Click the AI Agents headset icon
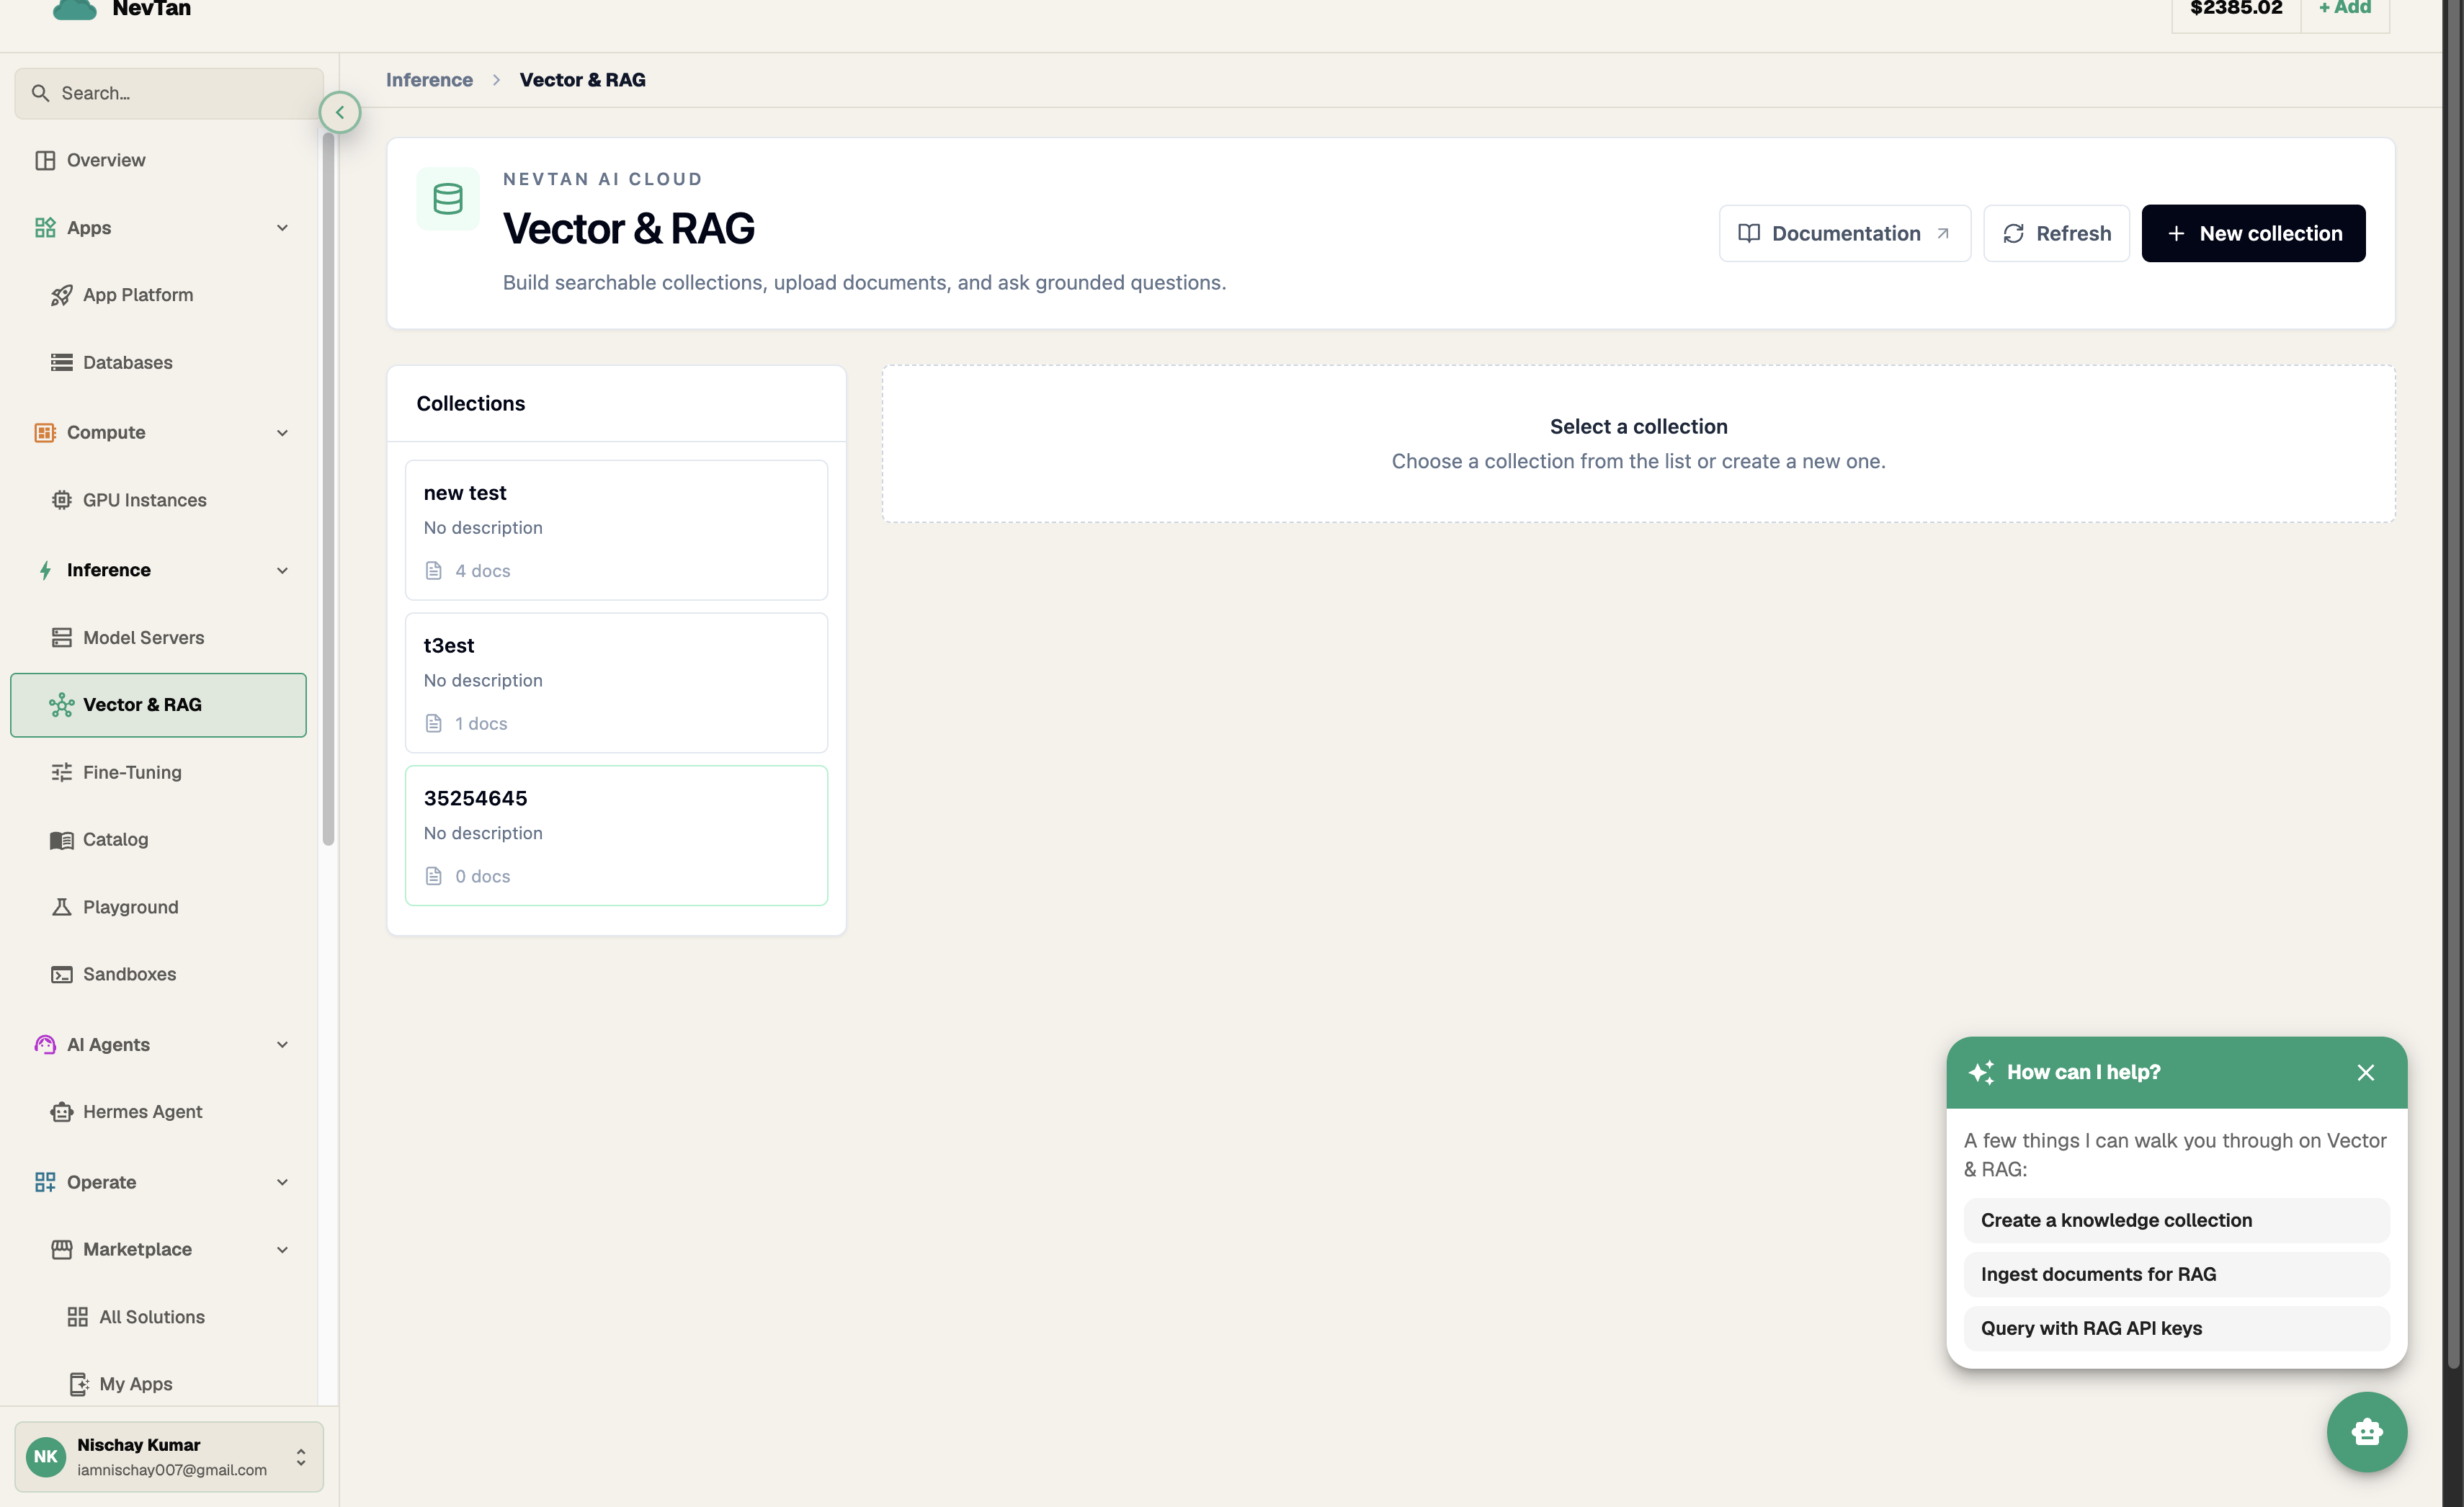Image resolution: width=2464 pixels, height=1507 pixels. [45, 1044]
